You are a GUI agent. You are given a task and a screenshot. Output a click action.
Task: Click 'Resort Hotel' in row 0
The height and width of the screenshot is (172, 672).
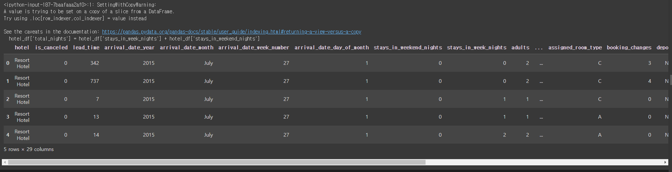click(x=22, y=63)
